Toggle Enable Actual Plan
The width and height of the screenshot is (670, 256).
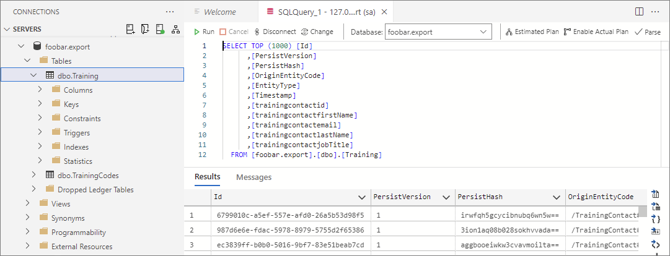596,32
